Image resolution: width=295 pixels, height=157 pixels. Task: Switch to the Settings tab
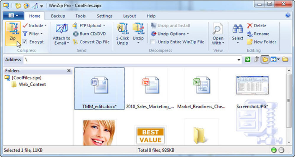pos(105,16)
